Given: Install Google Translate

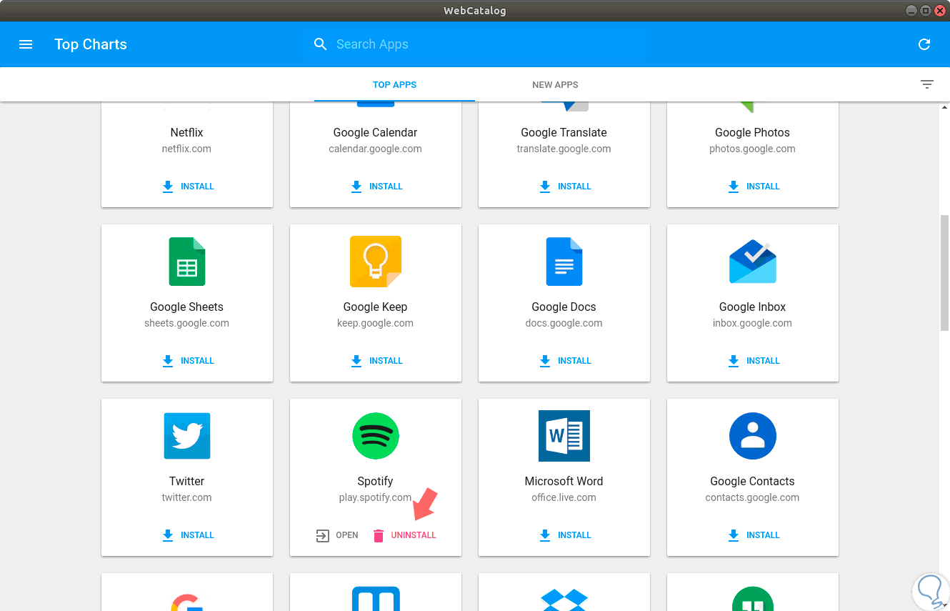Looking at the screenshot, I should coord(565,187).
